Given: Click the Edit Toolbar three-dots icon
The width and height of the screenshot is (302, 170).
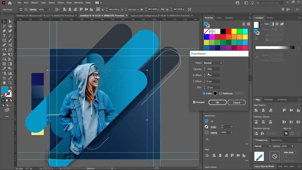Looking at the screenshot, I should pos(7,117).
